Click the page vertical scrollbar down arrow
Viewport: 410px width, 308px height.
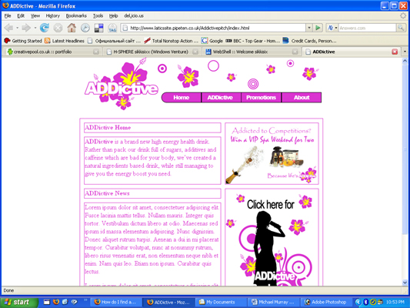(405, 283)
